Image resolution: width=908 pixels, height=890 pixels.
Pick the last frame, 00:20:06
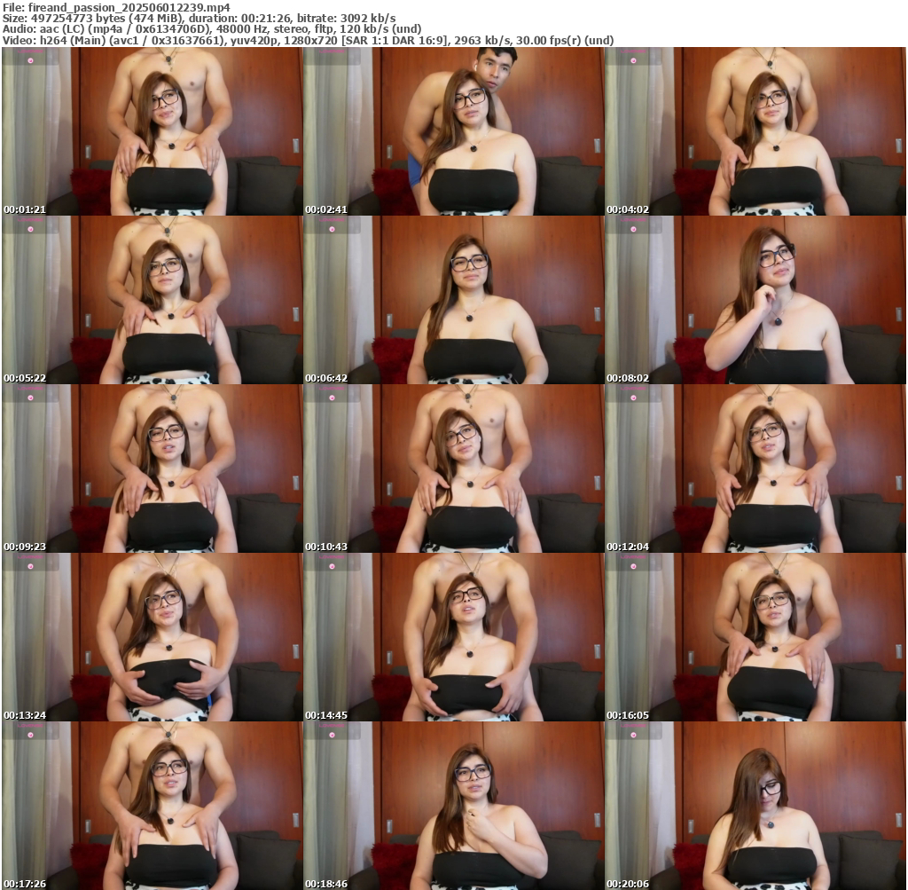coord(755,806)
